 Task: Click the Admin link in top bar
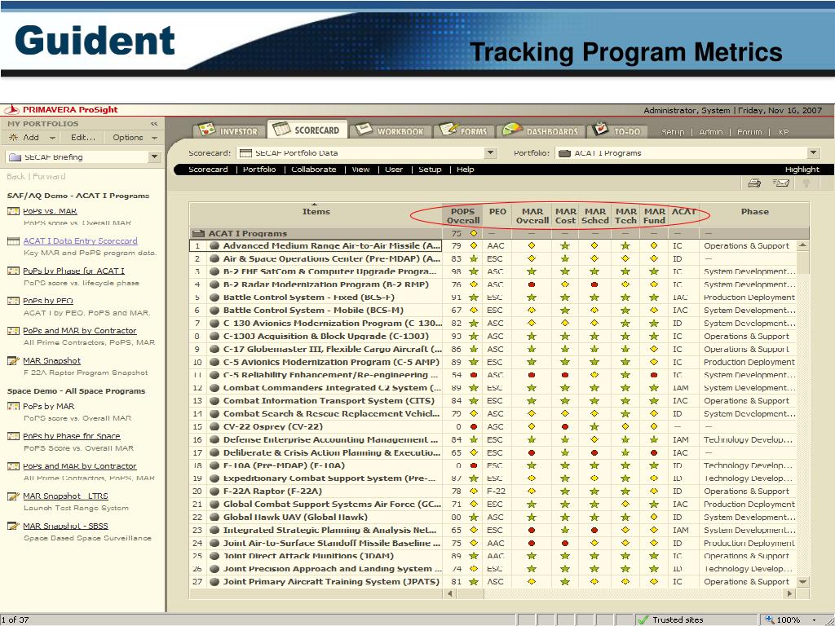pyautogui.click(x=711, y=131)
